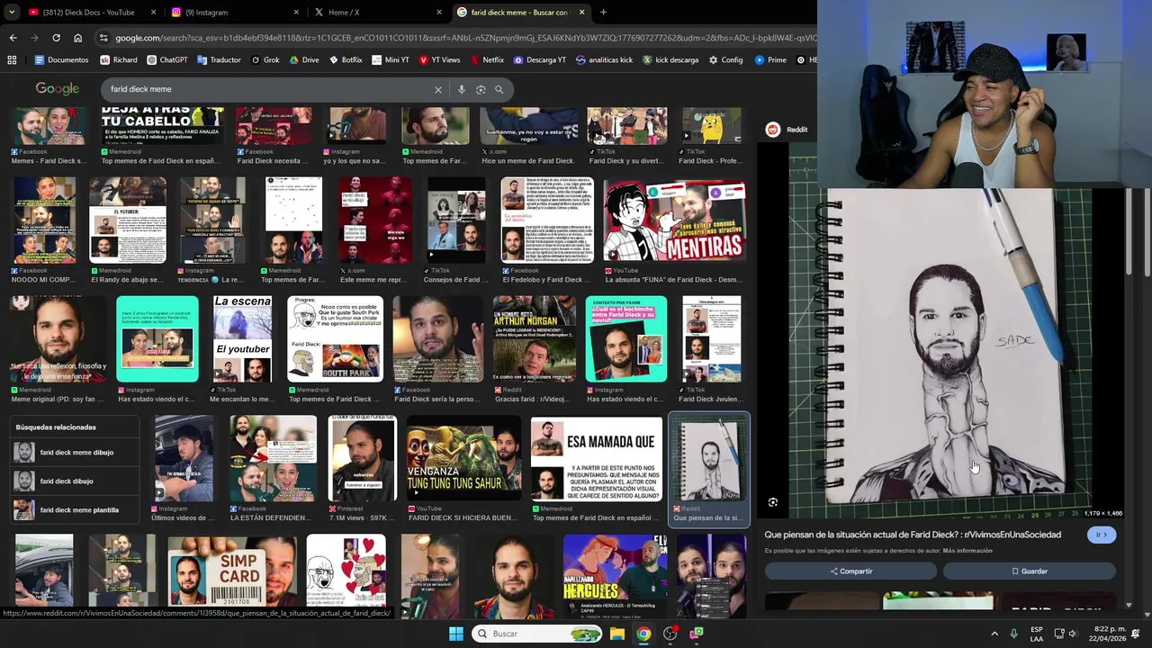Open new browser tab with plus
Image resolution: width=1152 pixels, height=648 pixels.
coord(603,13)
